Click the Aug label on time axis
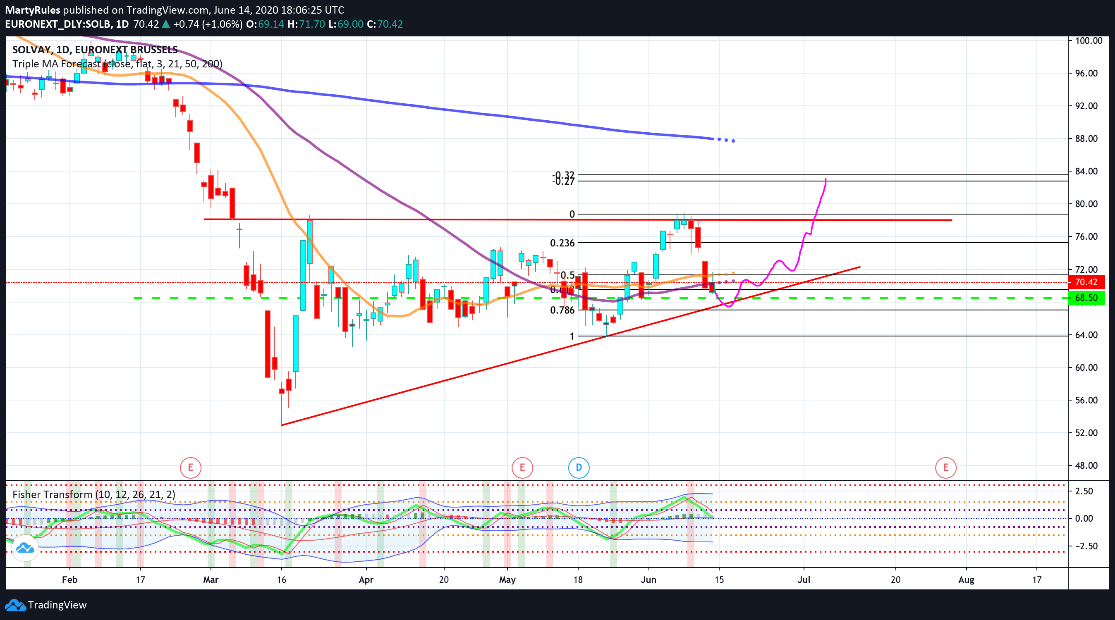The width and height of the screenshot is (1115, 620). point(966,579)
